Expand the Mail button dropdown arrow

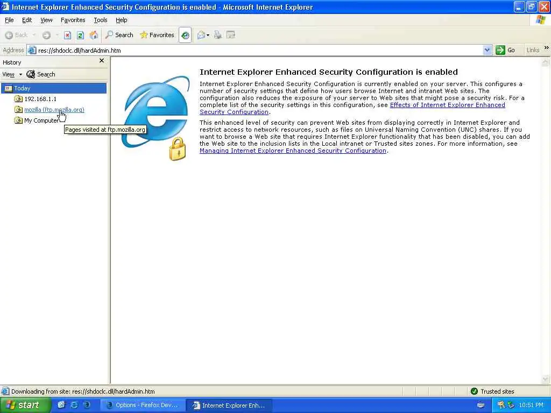pyautogui.click(x=208, y=35)
